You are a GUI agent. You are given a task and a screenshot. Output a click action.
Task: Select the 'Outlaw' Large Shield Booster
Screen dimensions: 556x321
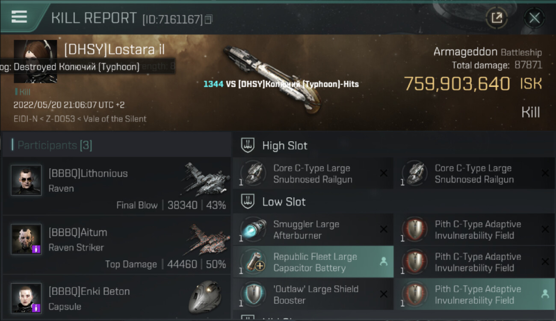tap(313, 294)
